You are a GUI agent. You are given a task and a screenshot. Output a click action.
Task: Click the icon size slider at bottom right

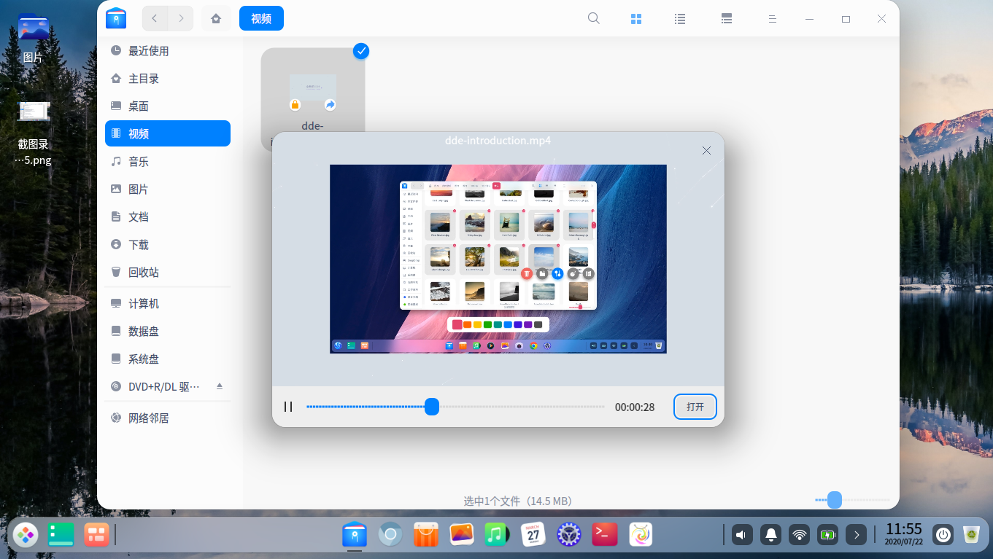tap(834, 500)
